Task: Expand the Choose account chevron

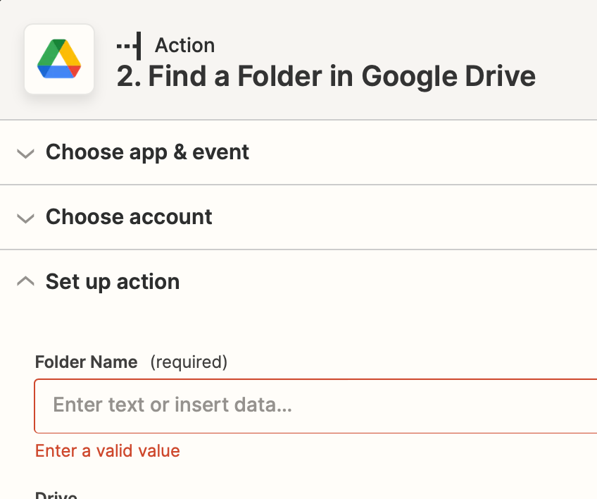Action: pyautogui.click(x=26, y=218)
